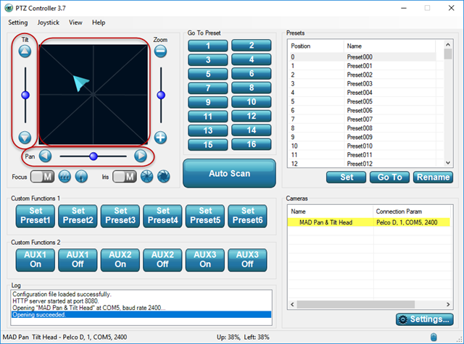Viewport: 464px width, 344px height.
Task: Select the Preset010 row
Action: 362,146
